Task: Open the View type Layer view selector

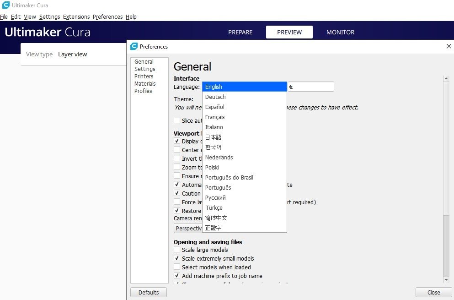Action: (x=72, y=54)
